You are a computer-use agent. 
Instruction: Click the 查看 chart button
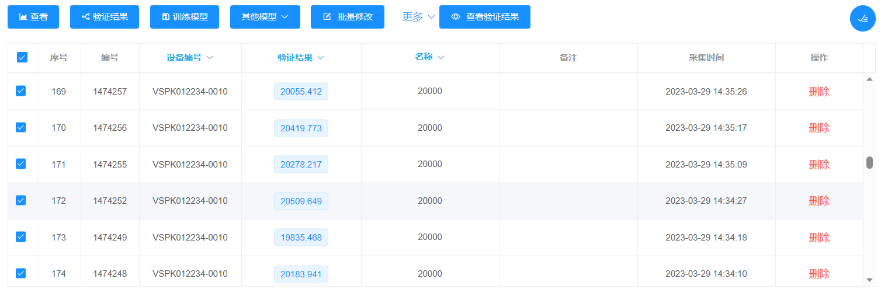(x=33, y=17)
